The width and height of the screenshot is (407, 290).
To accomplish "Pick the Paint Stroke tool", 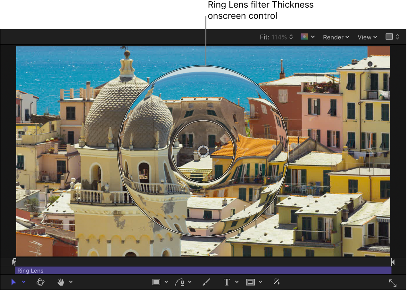I will click(206, 282).
